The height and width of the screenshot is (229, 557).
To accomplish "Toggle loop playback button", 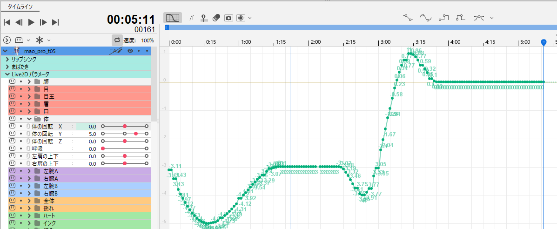I will (x=117, y=40).
